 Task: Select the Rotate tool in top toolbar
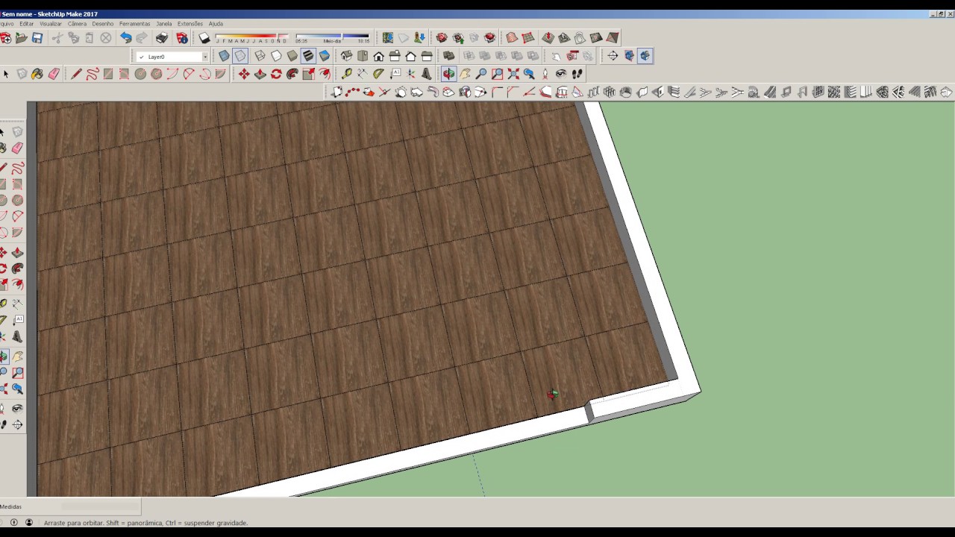[276, 74]
